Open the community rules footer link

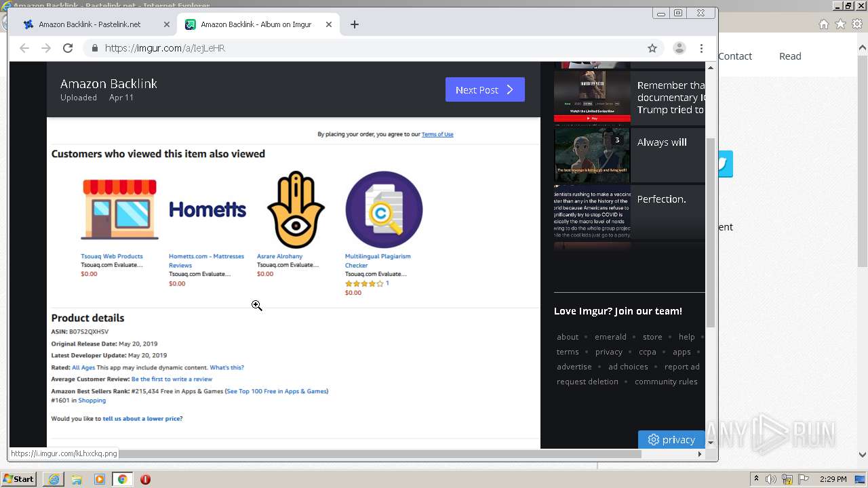pyautogui.click(x=666, y=382)
